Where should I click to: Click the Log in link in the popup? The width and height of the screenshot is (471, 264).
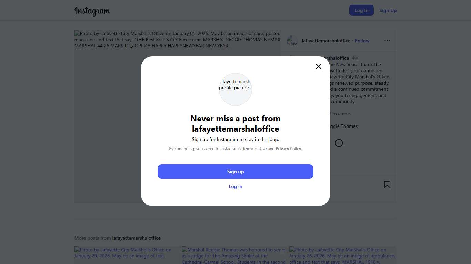(x=235, y=186)
